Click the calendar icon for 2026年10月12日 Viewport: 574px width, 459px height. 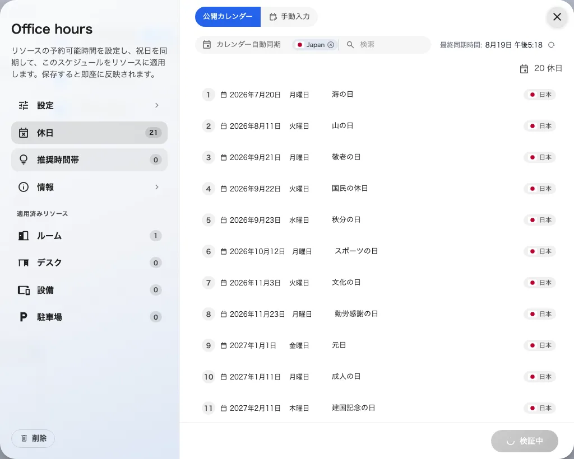coord(224,252)
